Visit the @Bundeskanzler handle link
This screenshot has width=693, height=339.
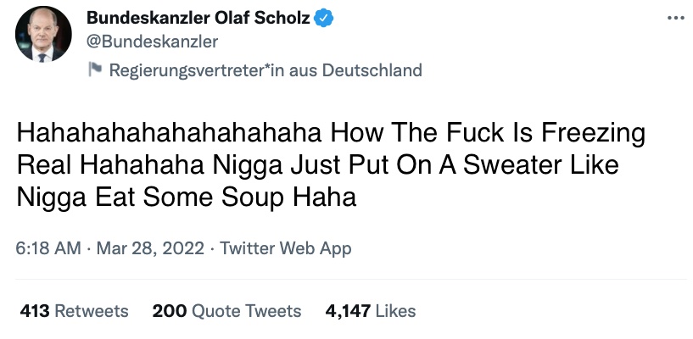(x=153, y=42)
